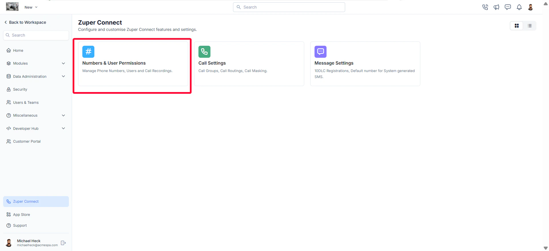Viewport: 549px width, 251px height.
Task: Select Zuper Connect in sidebar
Action: point(36,202)
